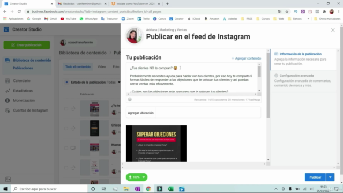Click the Estadísticas chart icon

coord(8,91)
